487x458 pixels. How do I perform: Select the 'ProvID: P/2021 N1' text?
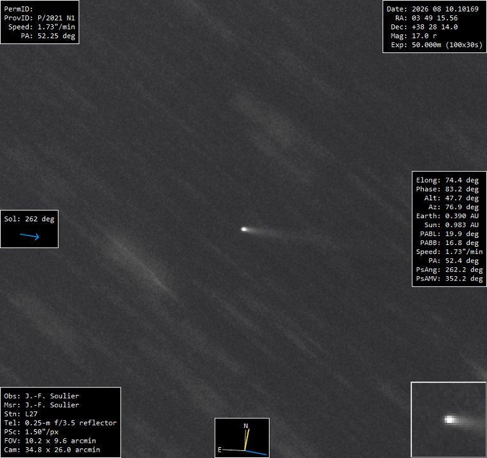[x=40, y=18]
